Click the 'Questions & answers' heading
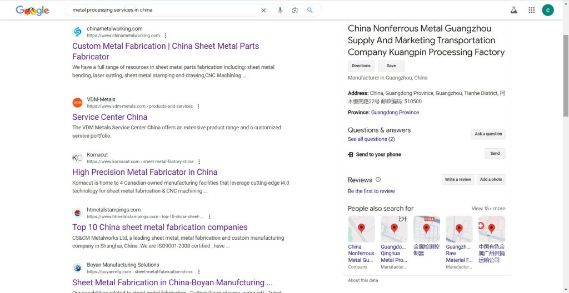This screenshot has height=293, width=569. [379, 130]
